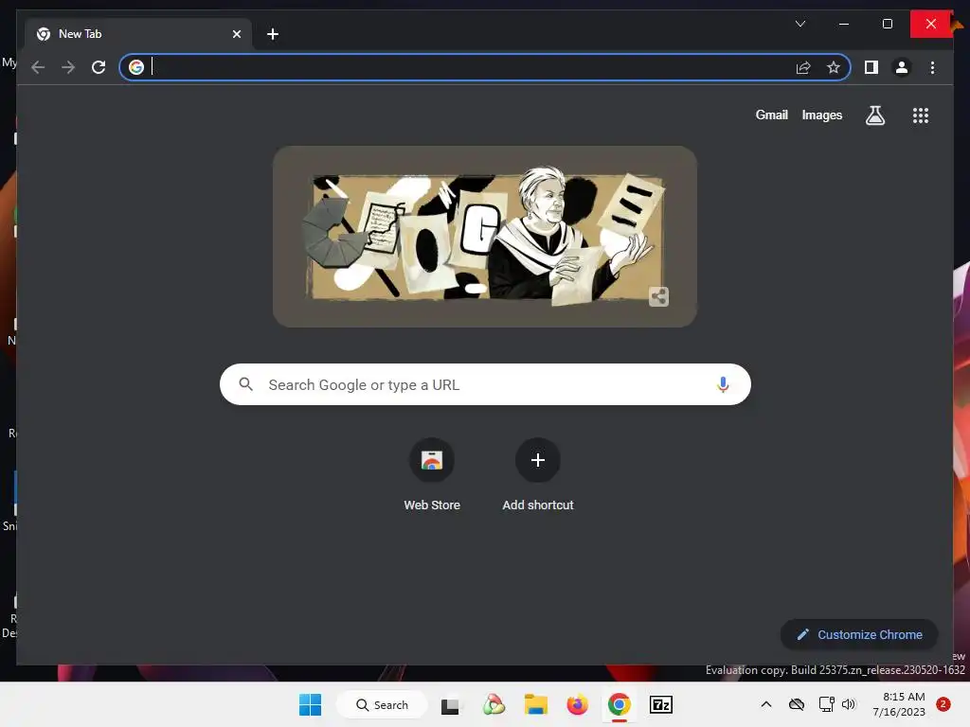Close the New Tab tab
Screen dimensions: 970x727
click(236, 34)
